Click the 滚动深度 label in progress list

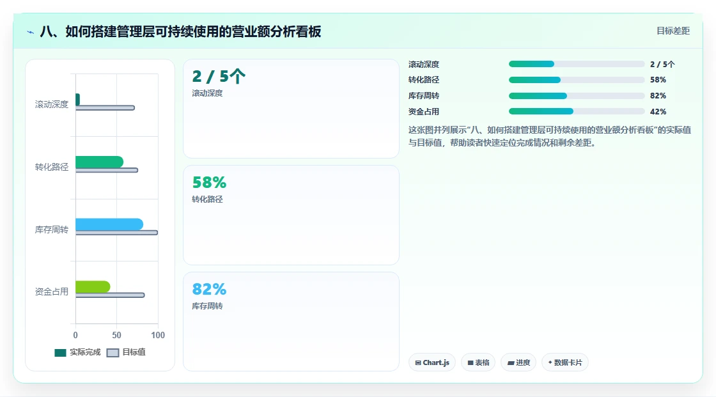(x=424, y=65)
